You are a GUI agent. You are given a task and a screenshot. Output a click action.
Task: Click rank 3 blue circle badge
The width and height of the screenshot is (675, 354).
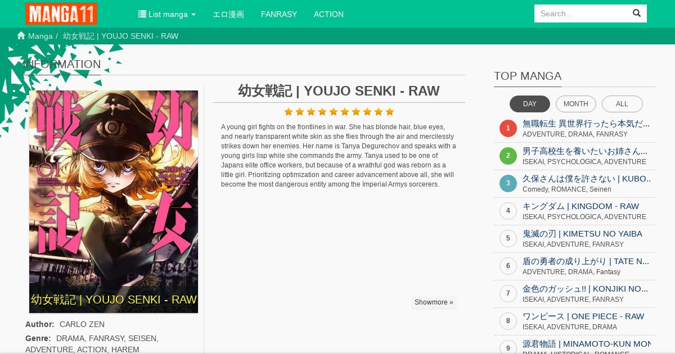[508, 183]
